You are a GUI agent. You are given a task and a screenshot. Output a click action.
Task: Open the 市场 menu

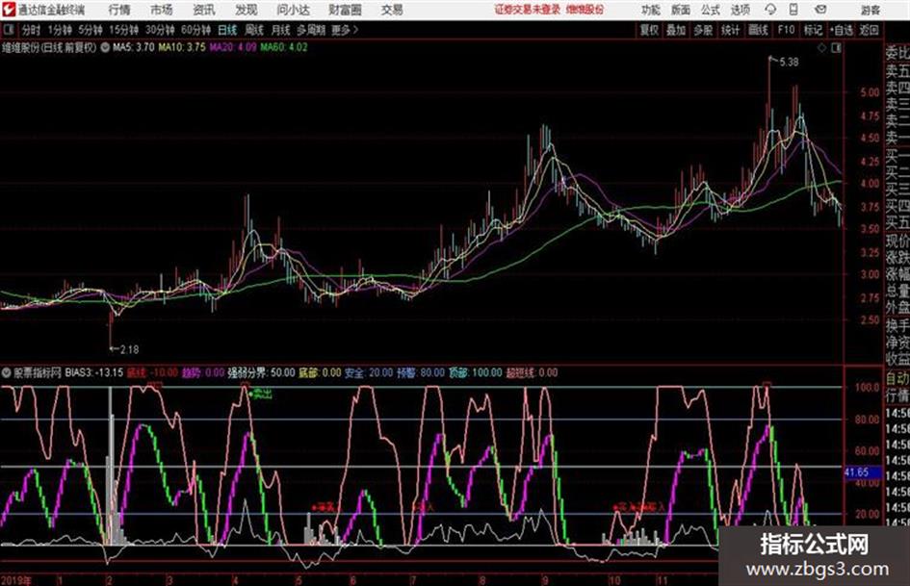coord(162,10)
